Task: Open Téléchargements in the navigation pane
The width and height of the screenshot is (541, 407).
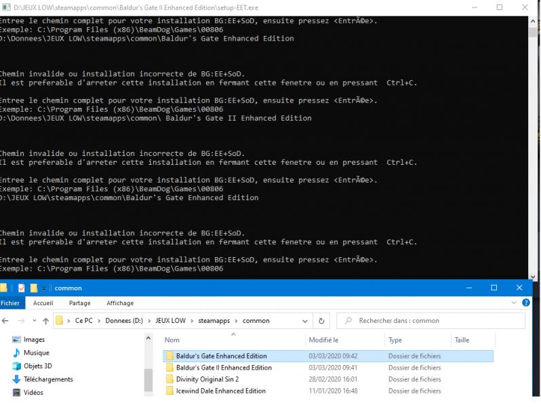Action: 43,379
